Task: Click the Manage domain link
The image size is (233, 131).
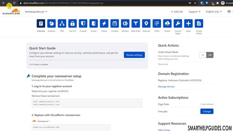Action: 166,87
